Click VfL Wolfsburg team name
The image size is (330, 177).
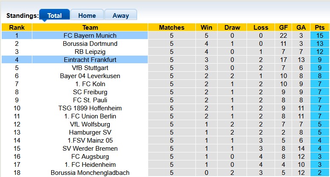click(90, 124)
